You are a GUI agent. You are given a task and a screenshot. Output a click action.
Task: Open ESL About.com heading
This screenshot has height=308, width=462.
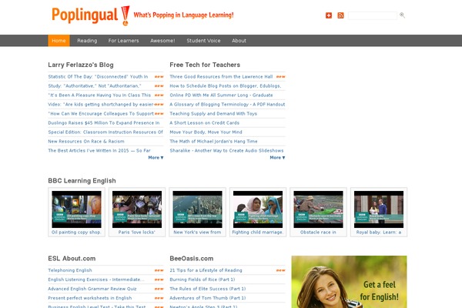pos(72,259)
